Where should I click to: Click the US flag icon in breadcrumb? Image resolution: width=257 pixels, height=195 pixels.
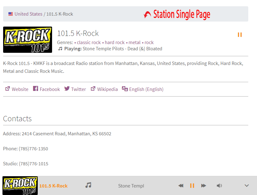pyautogui.click(x=11, y=14)
